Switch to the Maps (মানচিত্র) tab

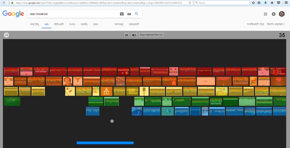(84, 24)
